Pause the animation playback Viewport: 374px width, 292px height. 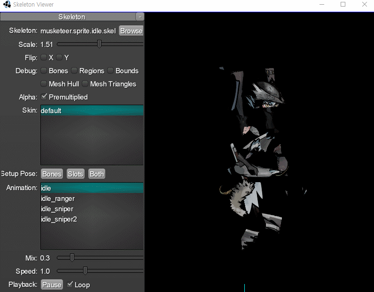[52, 284]
